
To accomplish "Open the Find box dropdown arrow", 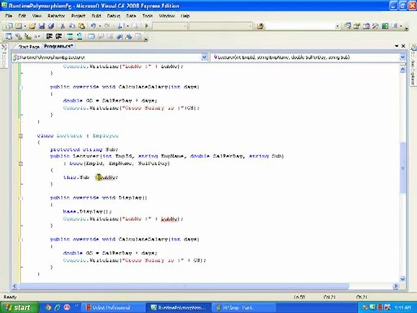I will (338, 26).
